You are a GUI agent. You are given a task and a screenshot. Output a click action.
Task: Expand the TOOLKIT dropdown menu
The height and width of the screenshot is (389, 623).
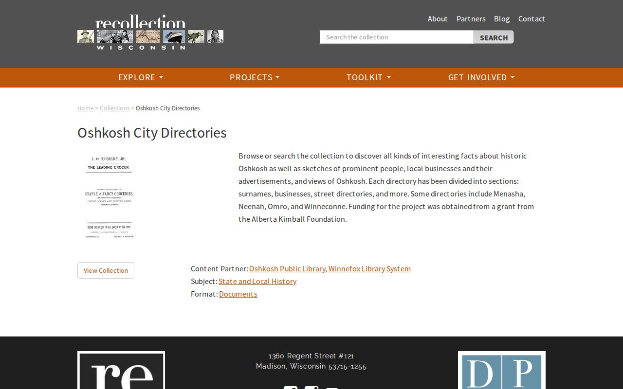368,77
